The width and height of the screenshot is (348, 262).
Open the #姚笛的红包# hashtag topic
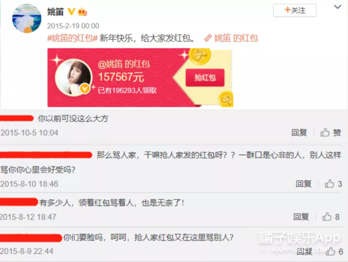point(72,38)
